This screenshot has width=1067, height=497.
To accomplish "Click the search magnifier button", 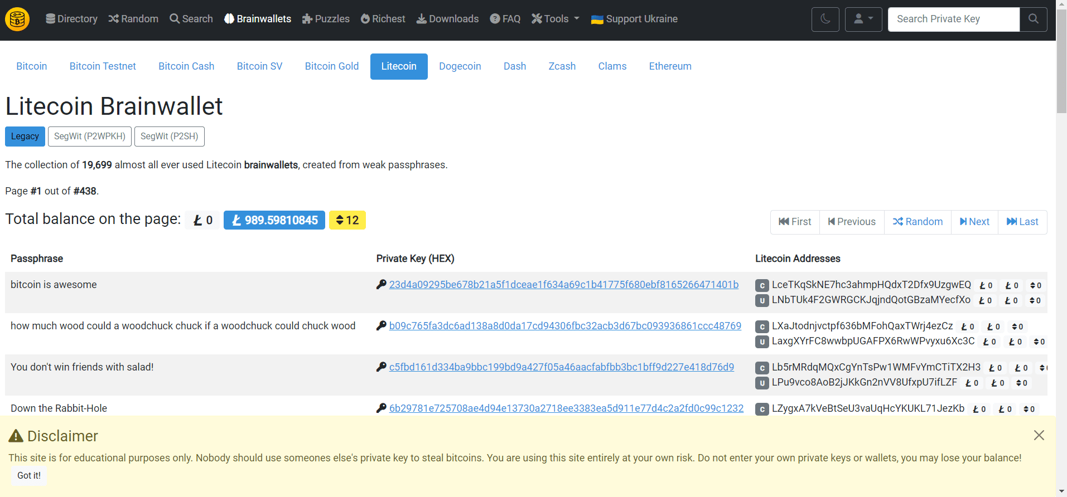I will click(1033, 20).
